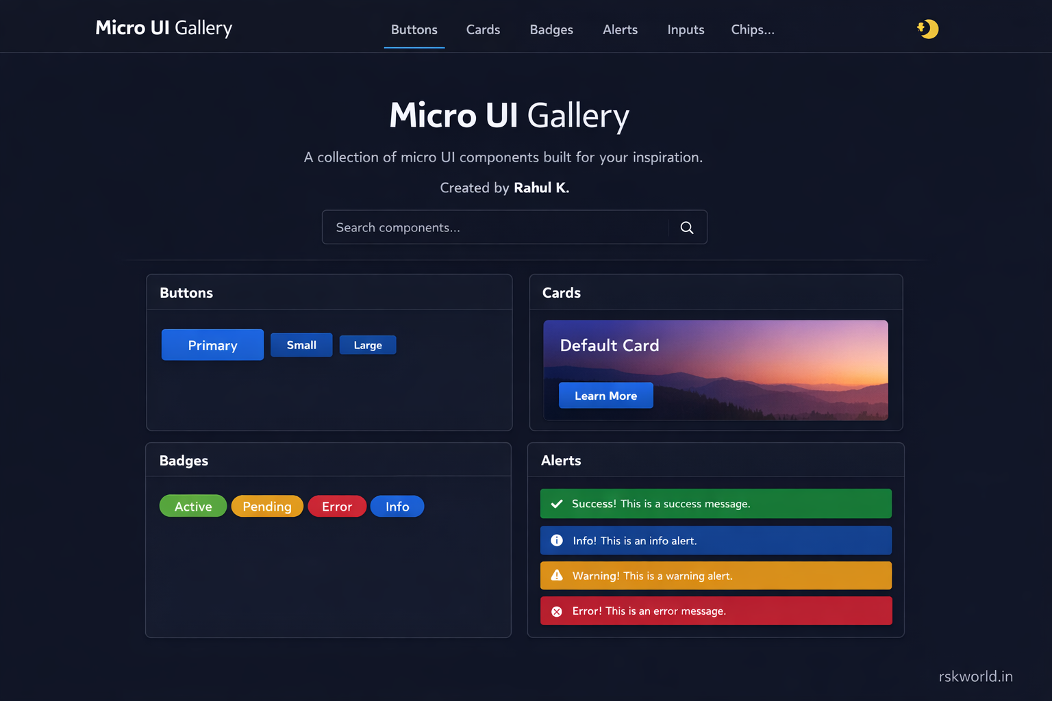
Task: Click the checkmark icon in the success alert
Action: tap(557, 503)
